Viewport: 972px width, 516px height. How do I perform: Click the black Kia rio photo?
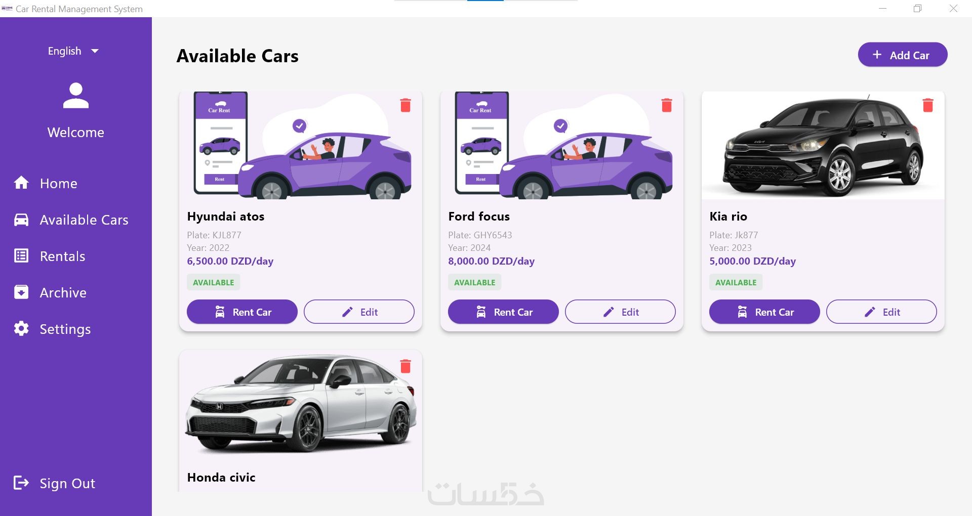coord(823,147)
